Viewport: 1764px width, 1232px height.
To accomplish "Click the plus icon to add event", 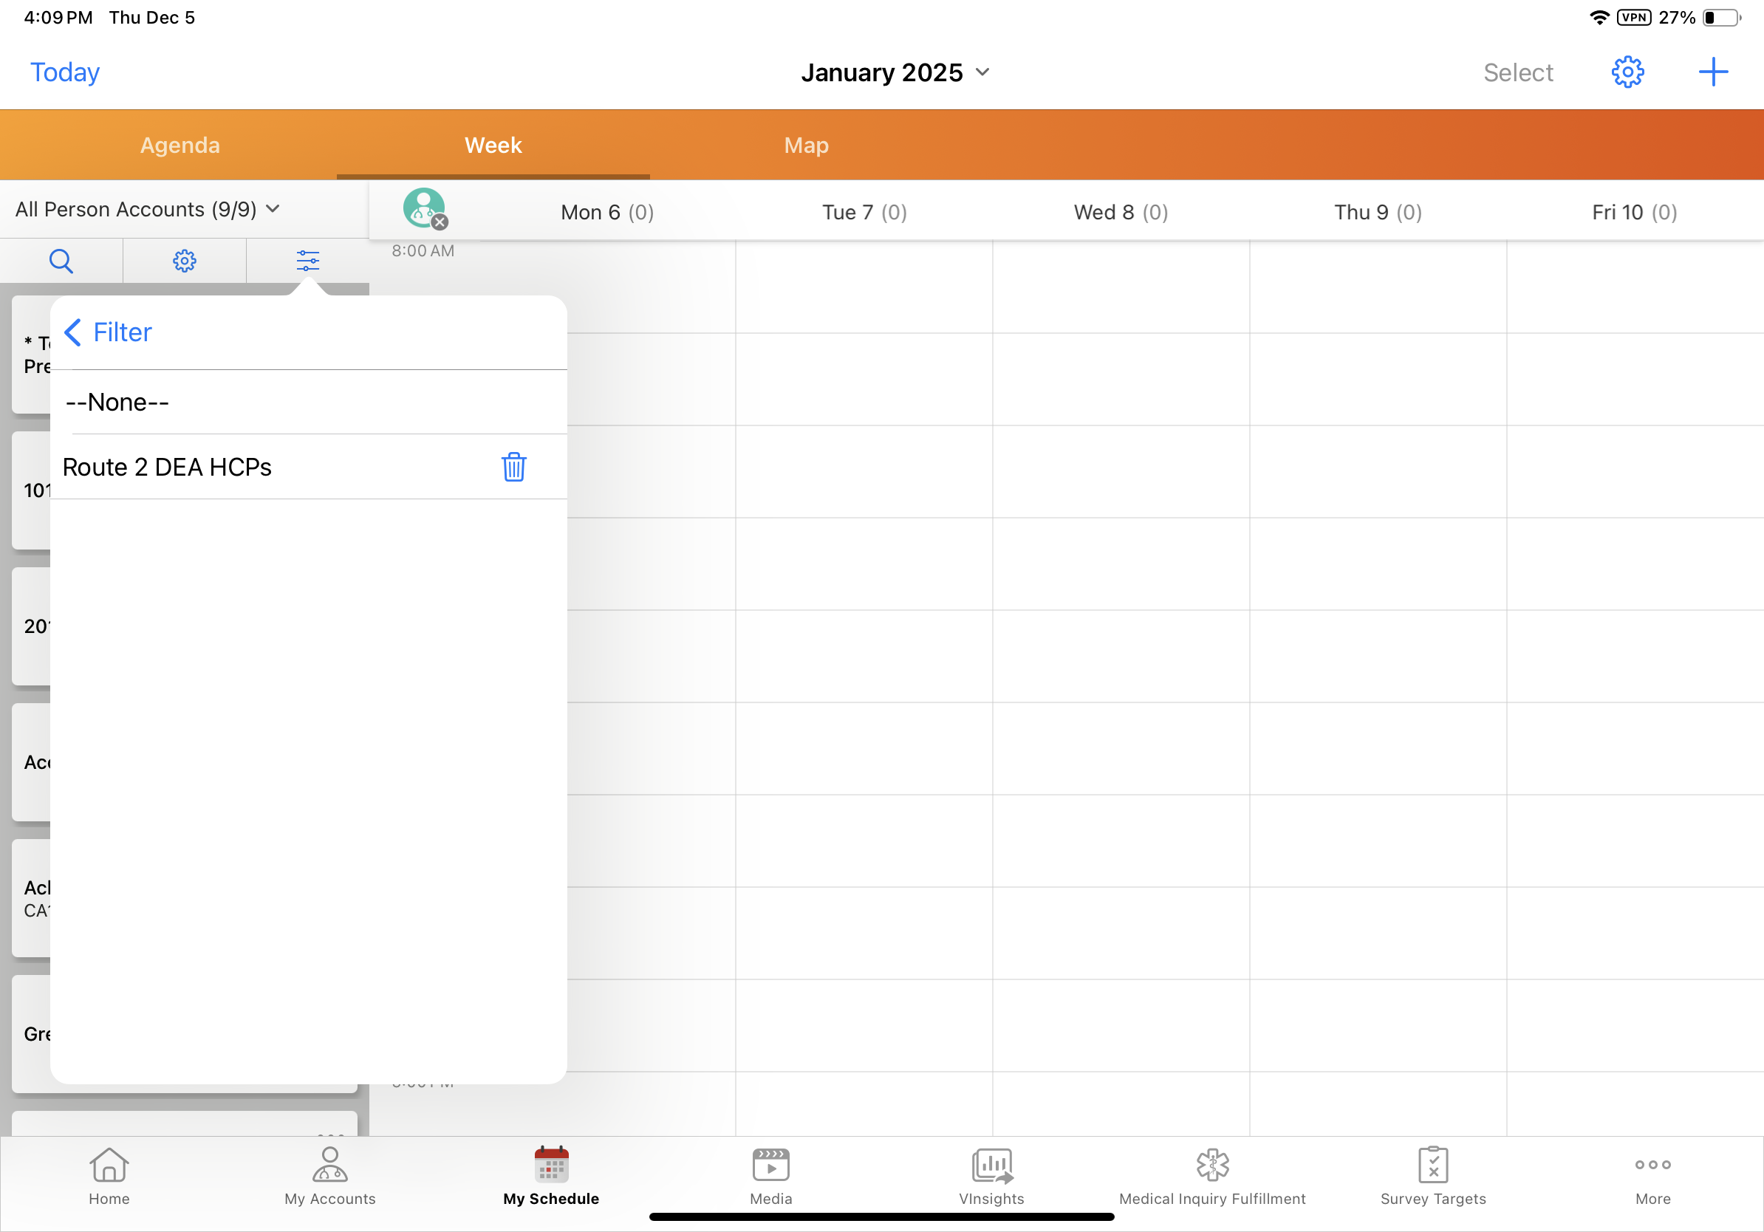I will [x=1712, y=72].
